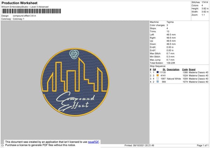Screen dimensions: 210x148
Task: Open the novaPDF link
Action: [x=93, y=142]
